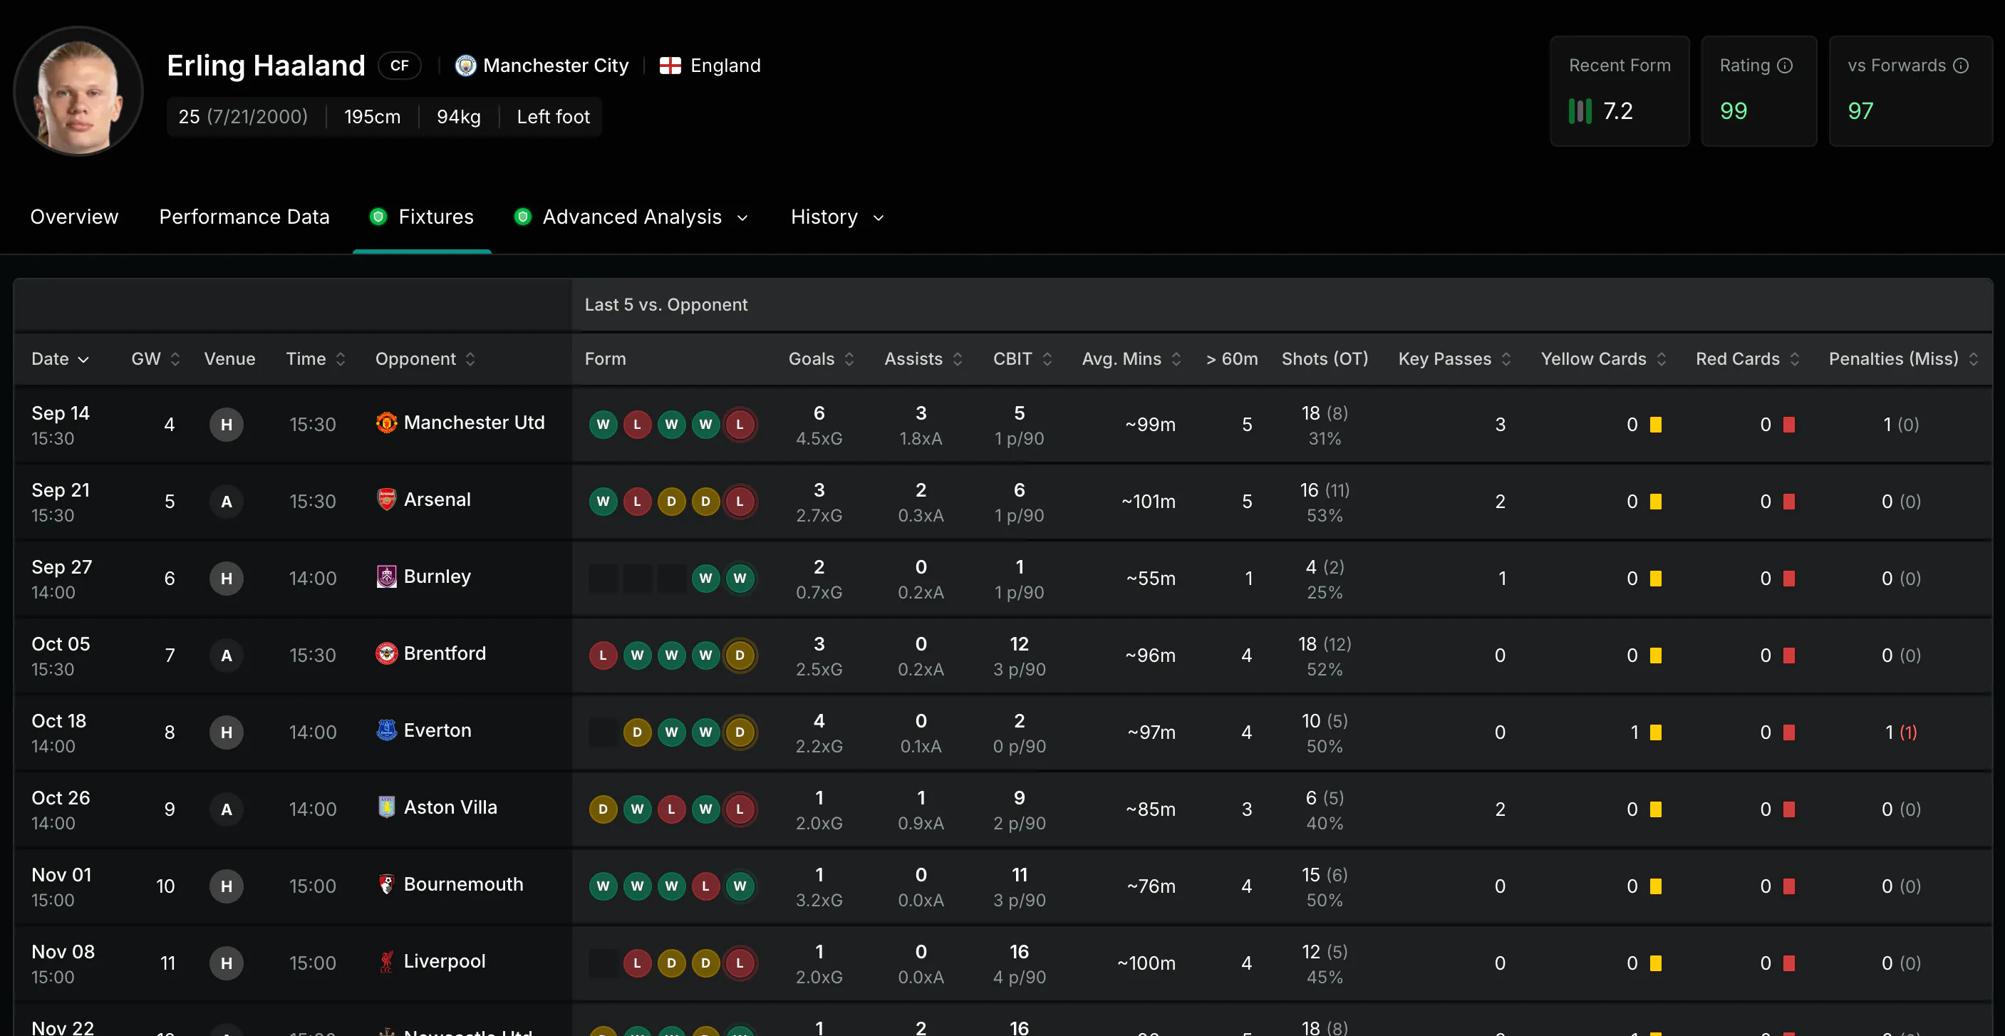2005x1036 pixels.
Task: Click the Sep 27 date cell
Action: point(61,579)
